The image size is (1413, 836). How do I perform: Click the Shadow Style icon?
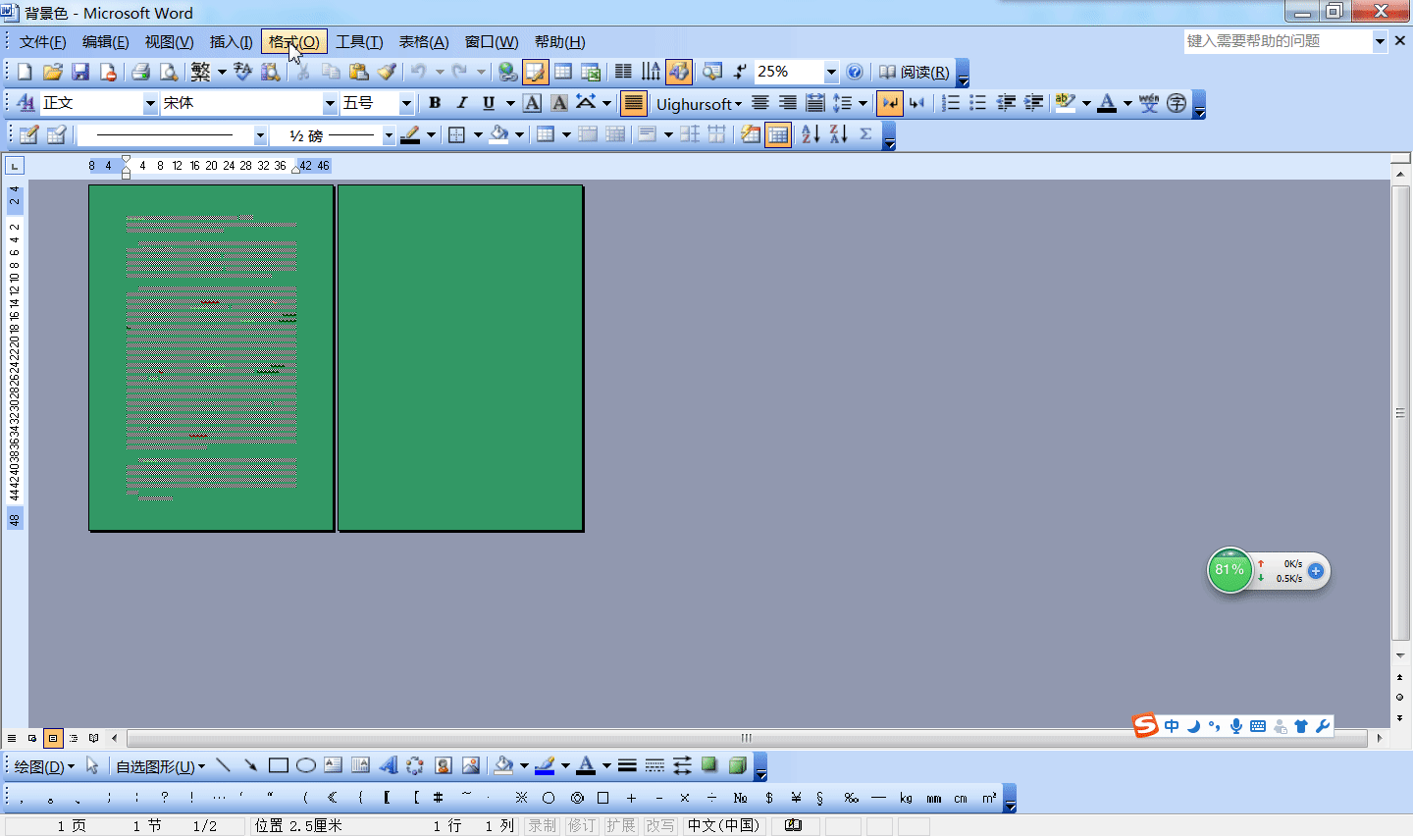click(x=709, y=765)
